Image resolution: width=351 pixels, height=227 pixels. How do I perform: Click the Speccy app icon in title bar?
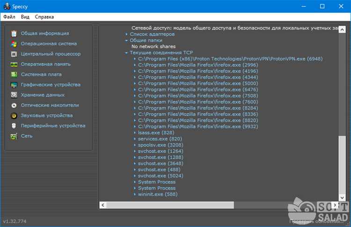7,6
